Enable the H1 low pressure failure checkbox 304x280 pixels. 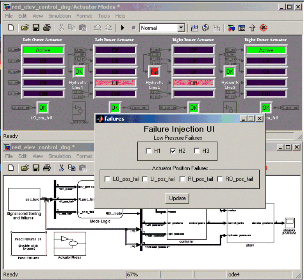point(149,151)
